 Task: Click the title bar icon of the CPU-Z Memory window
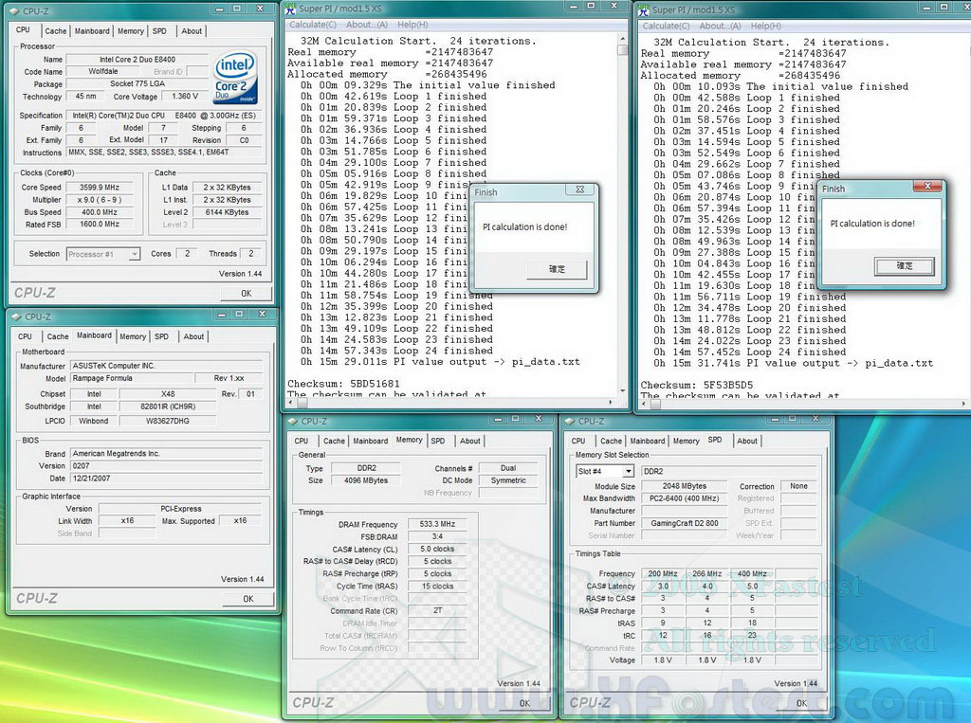tap(293, 421)
